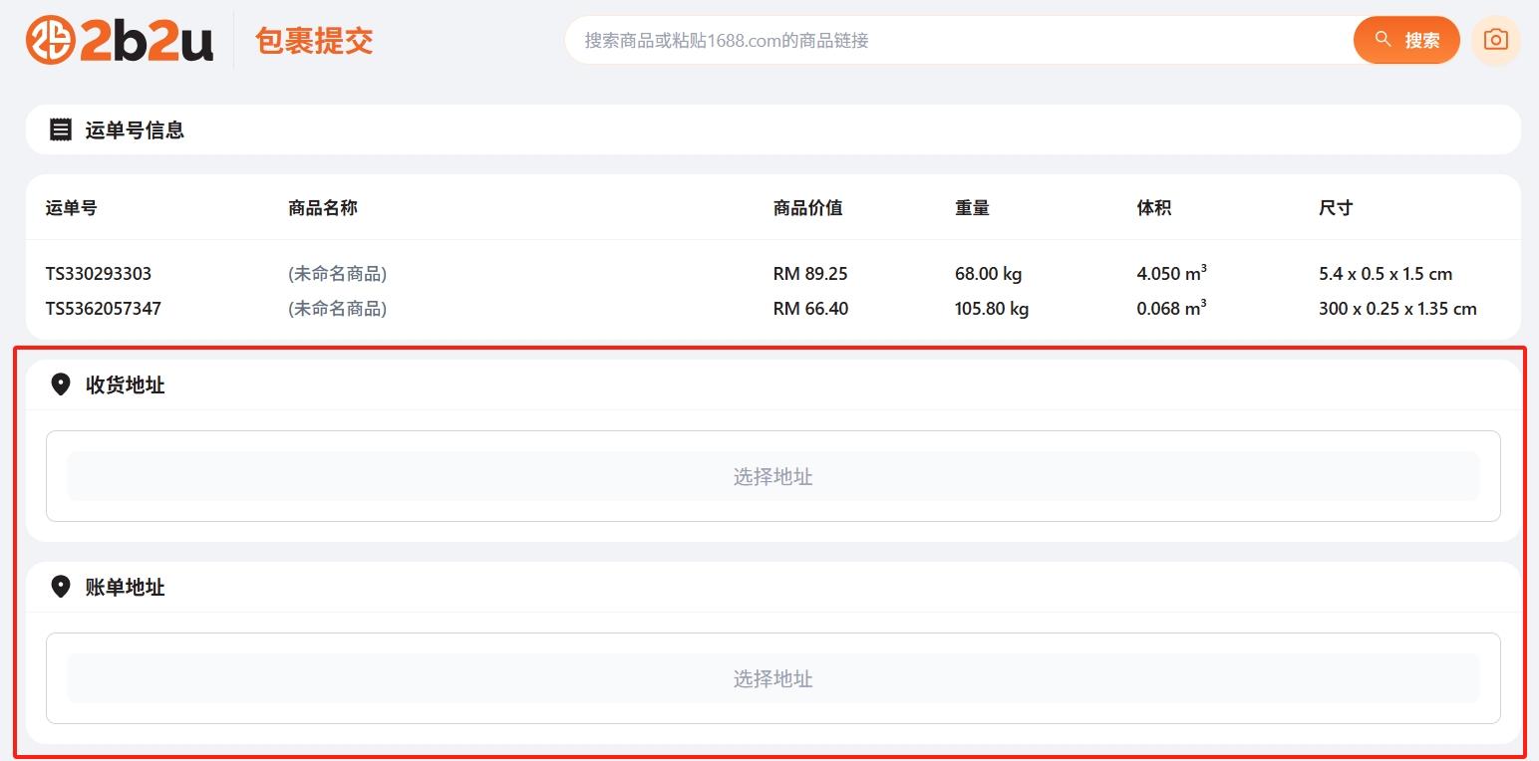Open the 选择地址 picker under 账单地址
Viewport: 1539px width, 761px height.
tap(772, 678)
